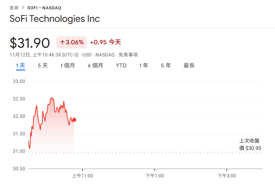This screenshot has width=275, height=184.
Task: Click the $31.90 stock price
Action: coord(30,43)
